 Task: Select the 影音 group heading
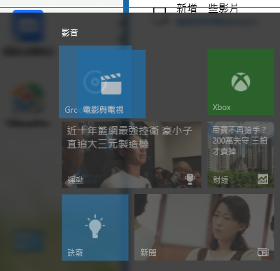tap(70, 32)
